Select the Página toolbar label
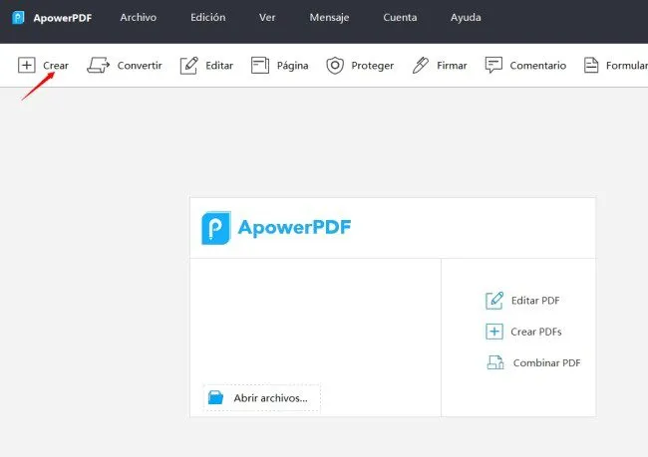The image size is (648, 457). point(292,66)
